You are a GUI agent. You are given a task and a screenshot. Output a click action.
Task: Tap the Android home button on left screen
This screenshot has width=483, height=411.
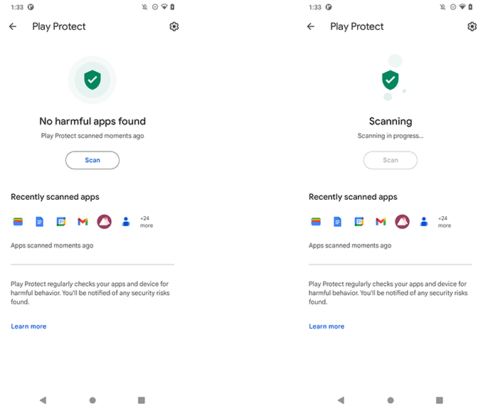[92, 400]
